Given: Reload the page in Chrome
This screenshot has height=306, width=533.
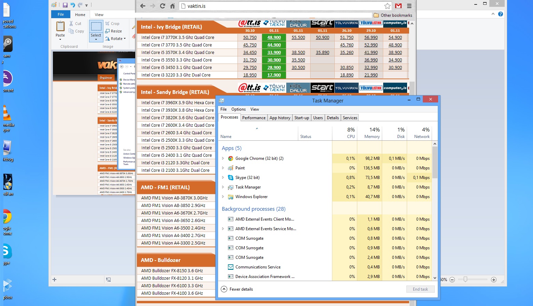Looking at the screenshot, I should (162, 6).
